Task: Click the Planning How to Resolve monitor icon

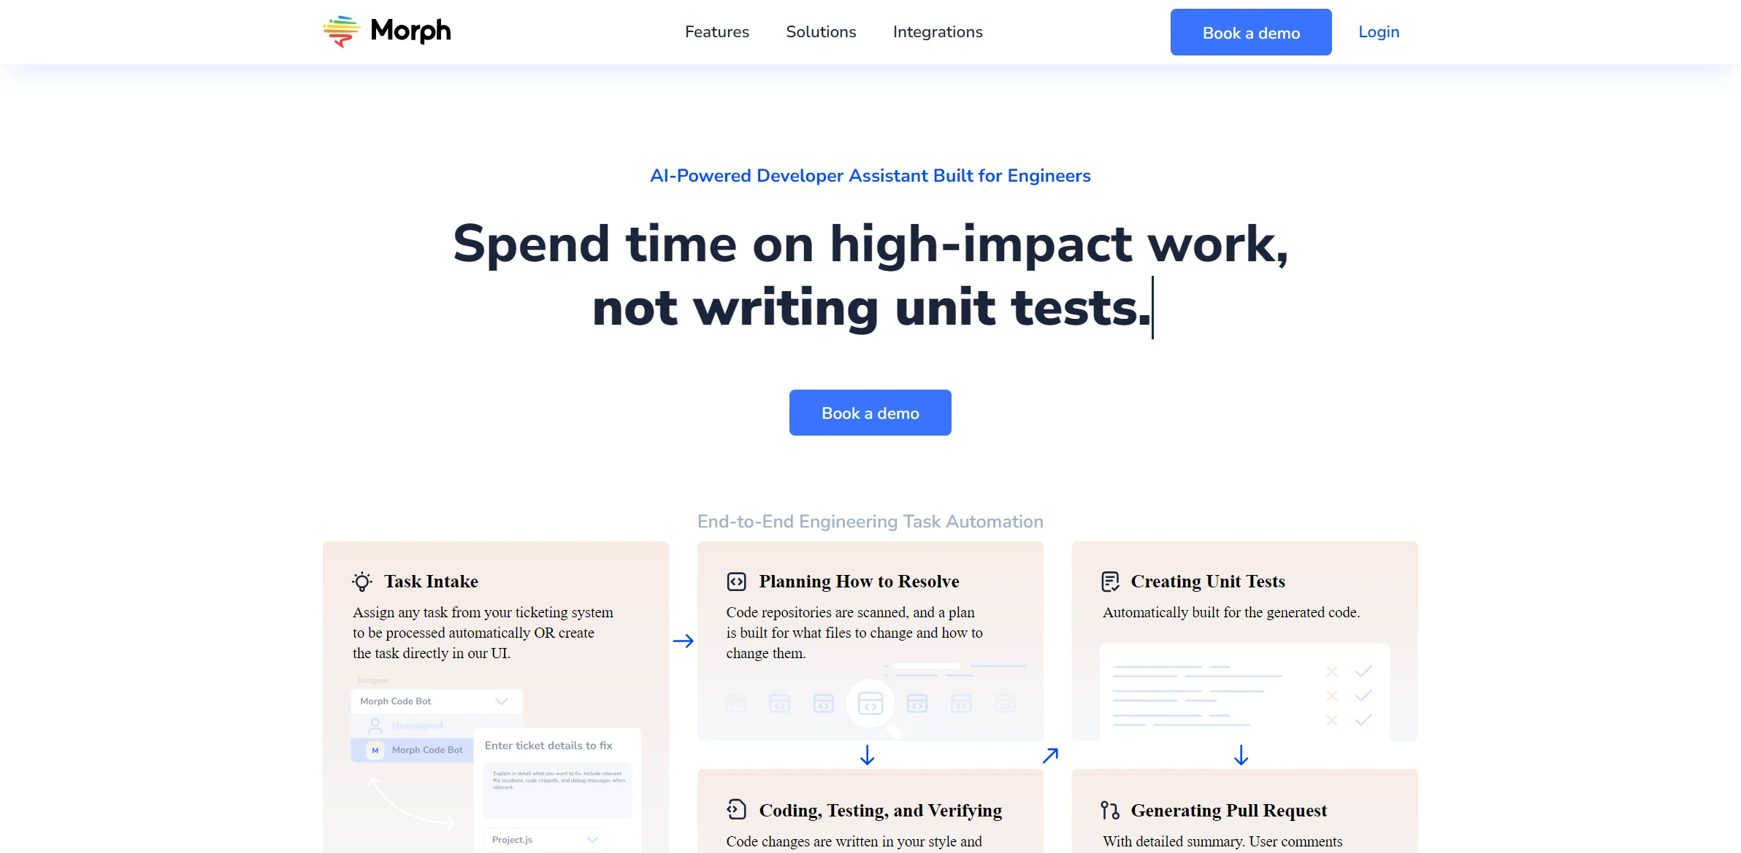Action: 736,582
